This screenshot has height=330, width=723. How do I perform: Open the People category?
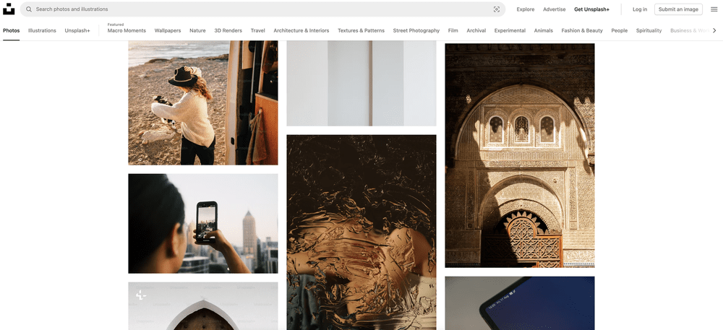[620, 31]
